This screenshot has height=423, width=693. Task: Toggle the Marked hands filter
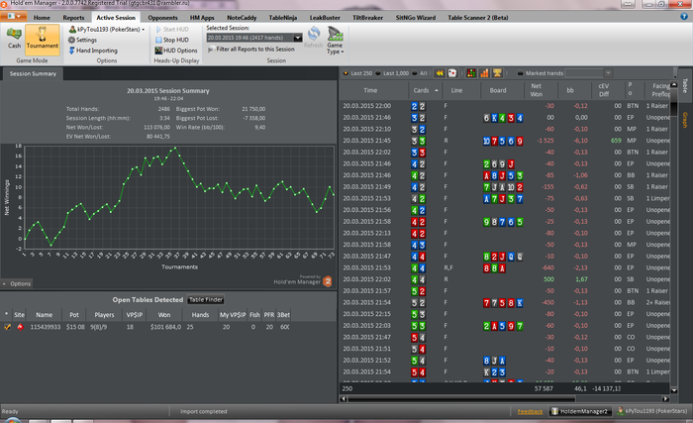pyautogui.click(x=521, y=73)
